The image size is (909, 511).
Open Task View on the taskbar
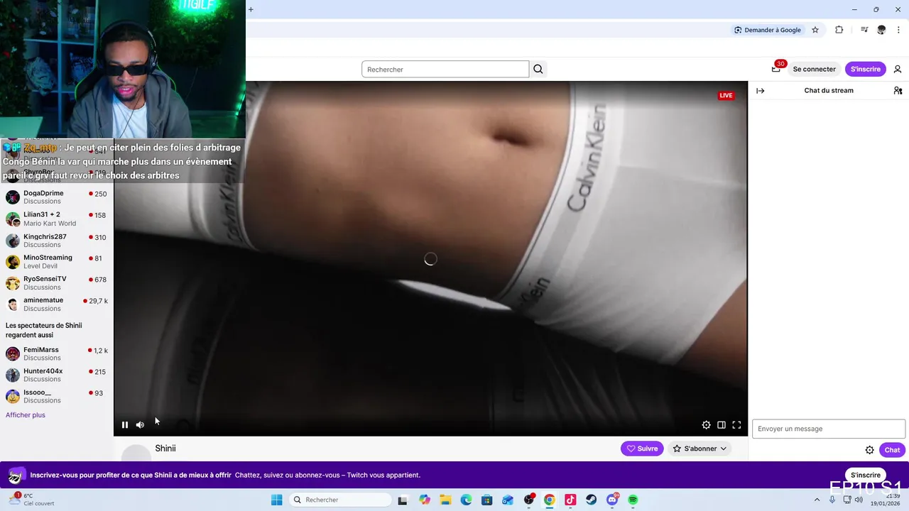[x=403, y=500]
